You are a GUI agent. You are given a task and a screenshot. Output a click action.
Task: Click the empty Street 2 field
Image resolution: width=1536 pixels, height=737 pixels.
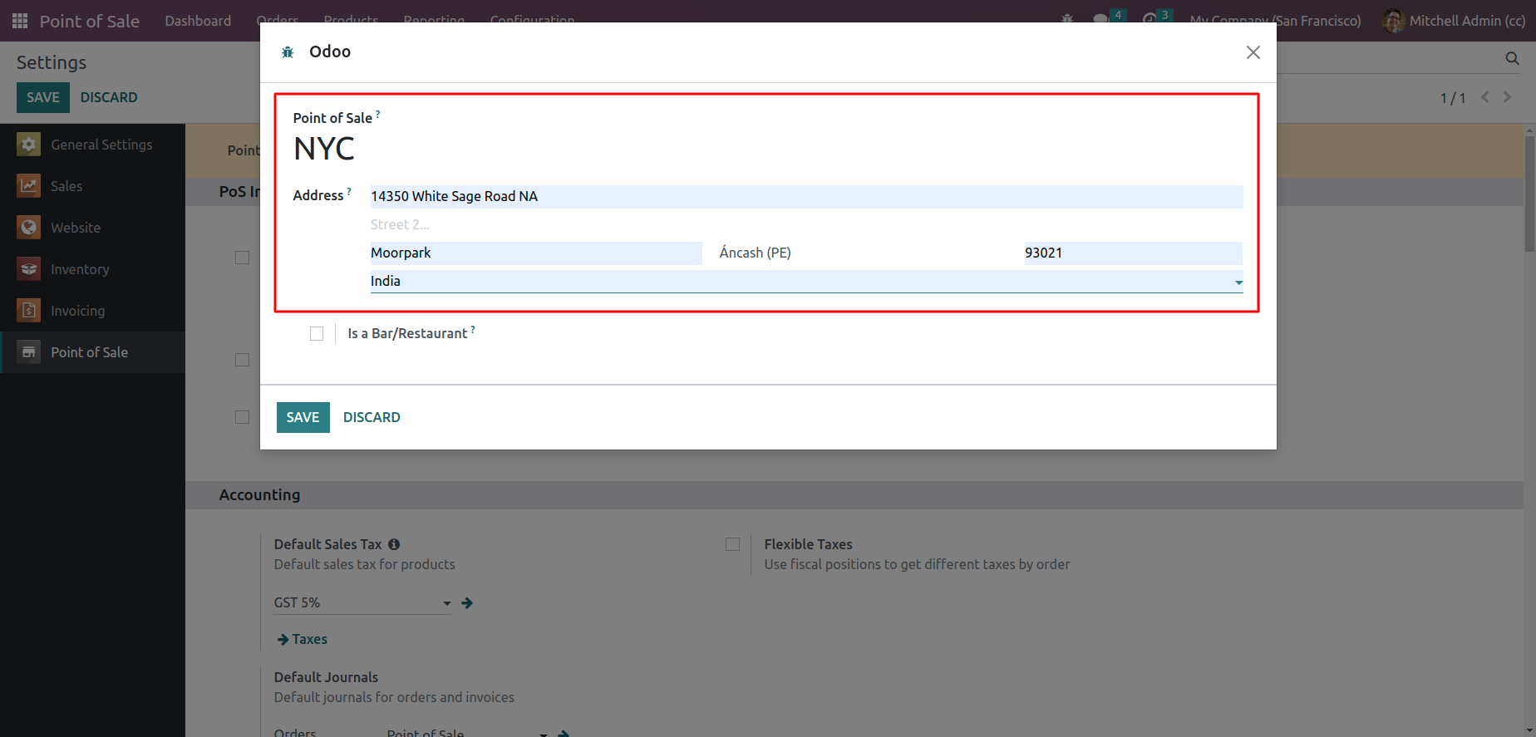point(806,225)
